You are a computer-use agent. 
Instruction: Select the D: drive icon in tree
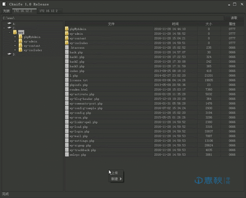click(x=9, y=54)
